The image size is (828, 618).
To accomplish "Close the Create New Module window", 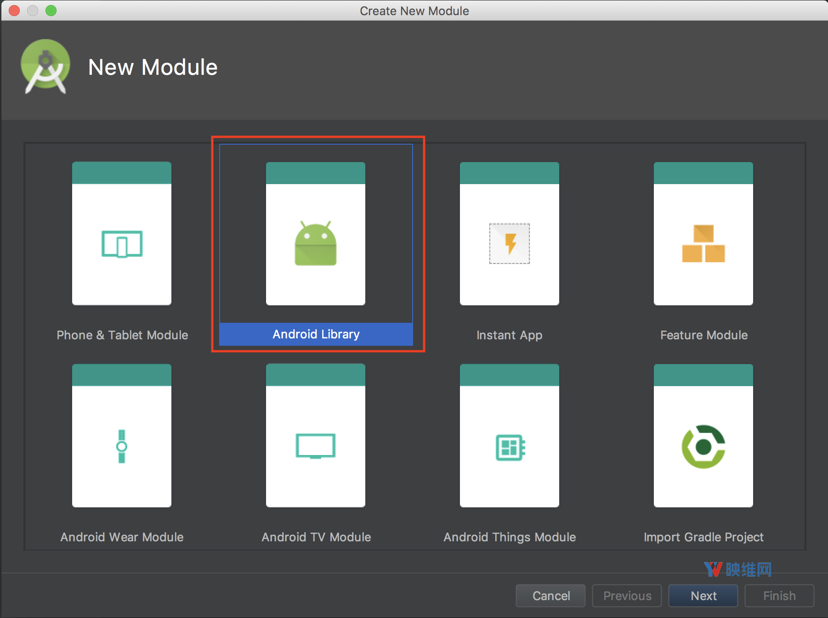I will pyautogui.click(x=14, y=10).
